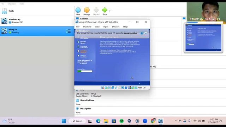Screen dimensions: 226x127
Task: Select Tools in the VM list
Action: point(37,11)
